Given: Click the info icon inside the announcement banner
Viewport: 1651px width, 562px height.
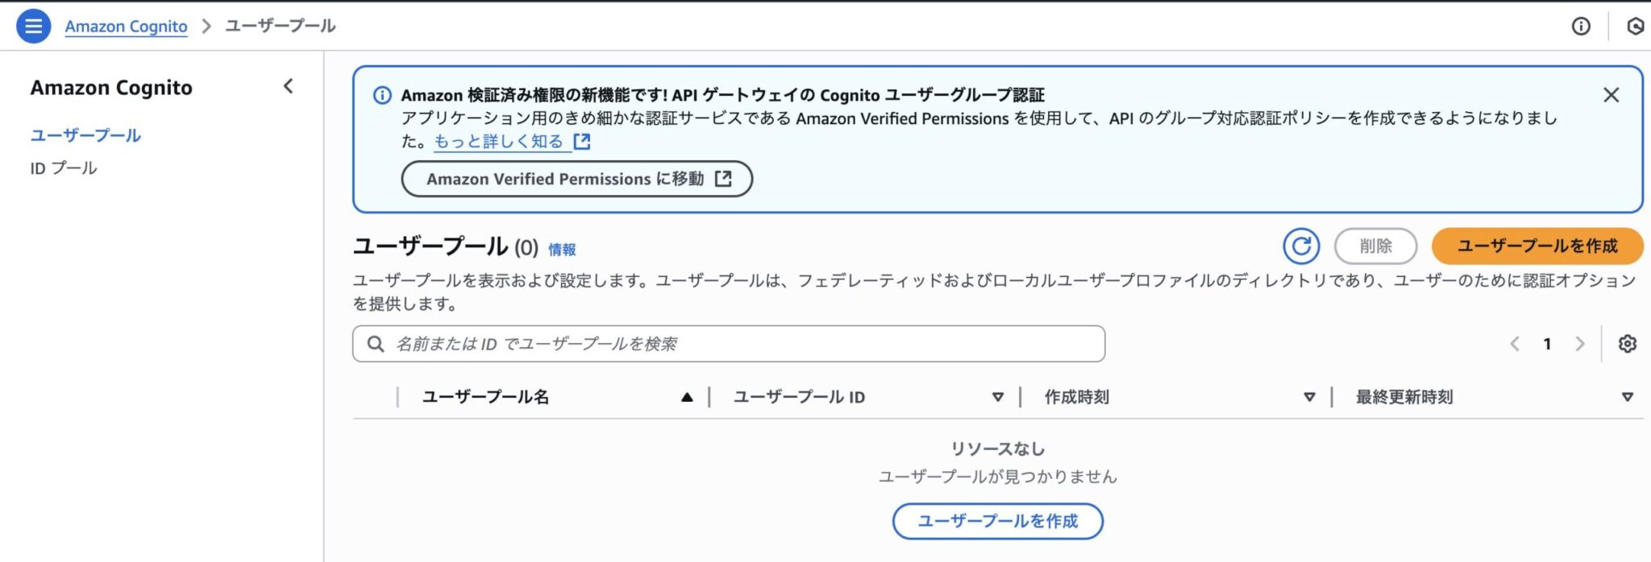Looking at the screenshot, I should (382, 95).
